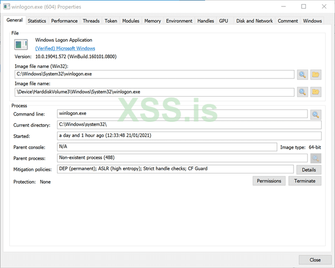Maximize the Properties window
Screen dimensions: 335x268
point(304,6)
